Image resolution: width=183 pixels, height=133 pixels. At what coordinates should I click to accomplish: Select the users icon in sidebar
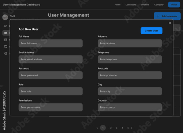coord(6,33)
